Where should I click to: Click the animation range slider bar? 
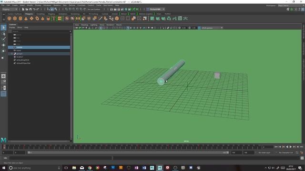128,152
